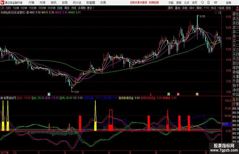Click the green 跌 event marker

(x=169, y=94)
